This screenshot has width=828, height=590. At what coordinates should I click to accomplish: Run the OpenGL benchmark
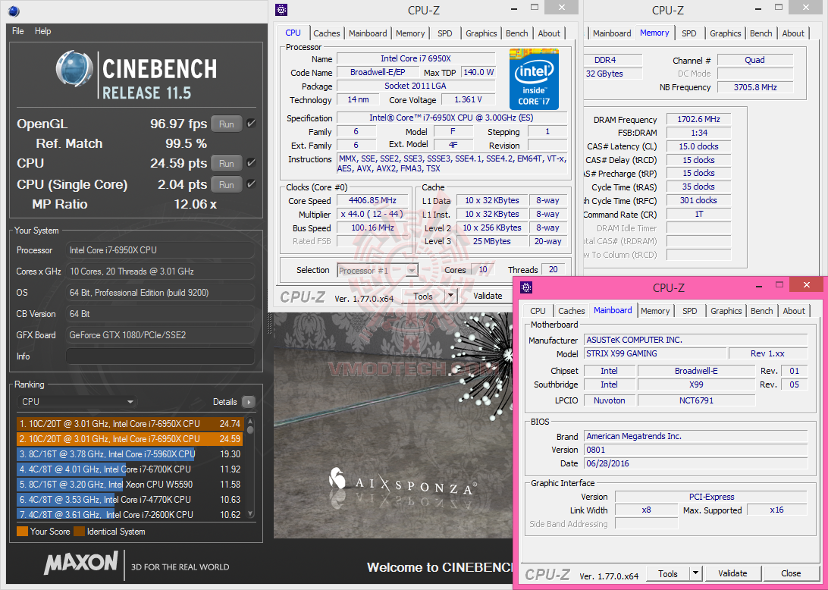tap(227, 124)
